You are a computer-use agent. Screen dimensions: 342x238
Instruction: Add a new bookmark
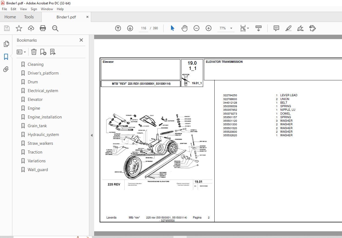pyautogui.click(x=43, y=52)
